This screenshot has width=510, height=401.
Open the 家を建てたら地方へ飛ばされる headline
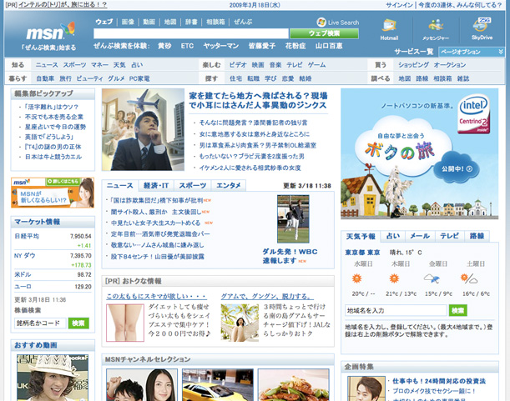click(258, 100)
